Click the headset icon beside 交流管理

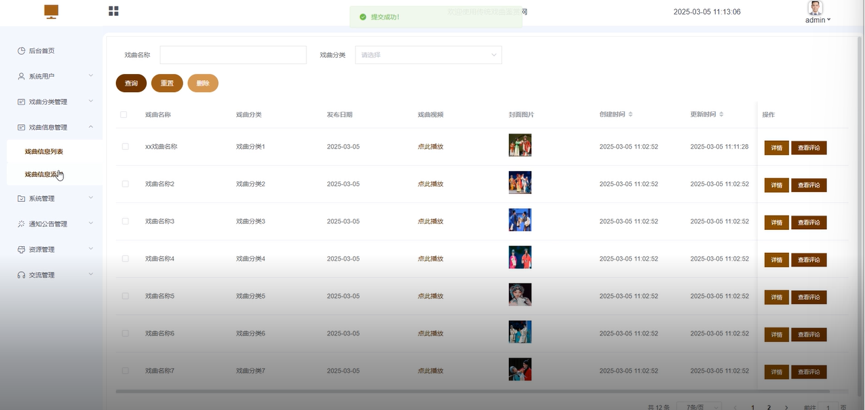tap(22, 275)
